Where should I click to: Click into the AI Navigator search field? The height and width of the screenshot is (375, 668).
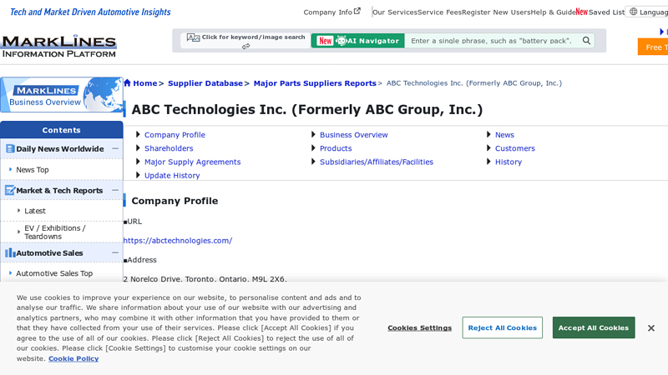click(492, 40)
